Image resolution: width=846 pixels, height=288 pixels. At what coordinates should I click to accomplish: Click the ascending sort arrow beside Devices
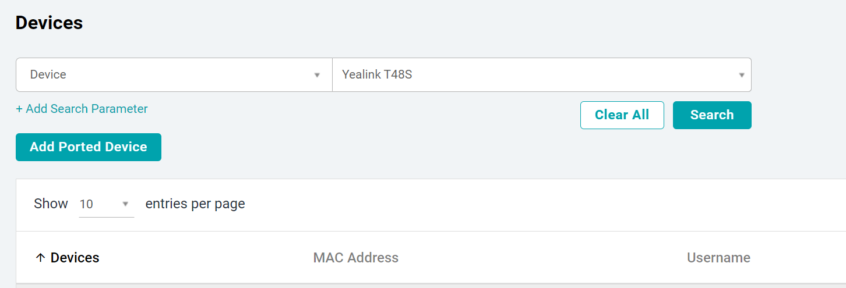pos(40,258)
